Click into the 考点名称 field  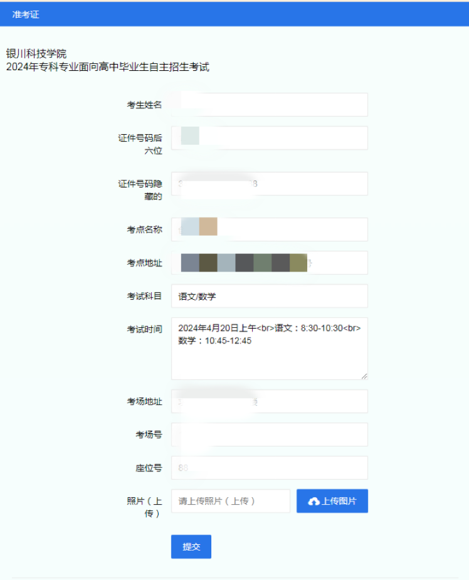click(x=269, y=229)
